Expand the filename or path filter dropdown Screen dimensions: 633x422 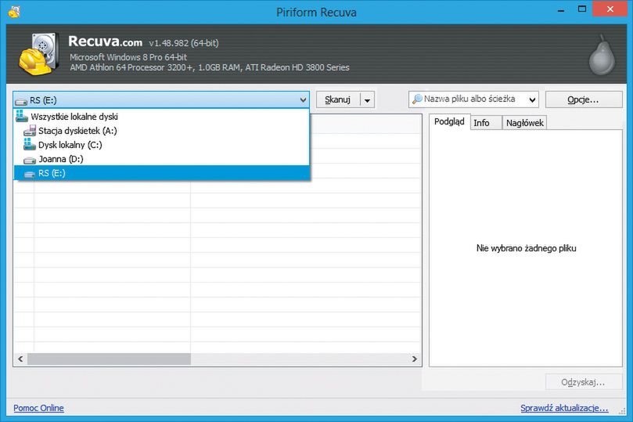click(x=532, y=99)
